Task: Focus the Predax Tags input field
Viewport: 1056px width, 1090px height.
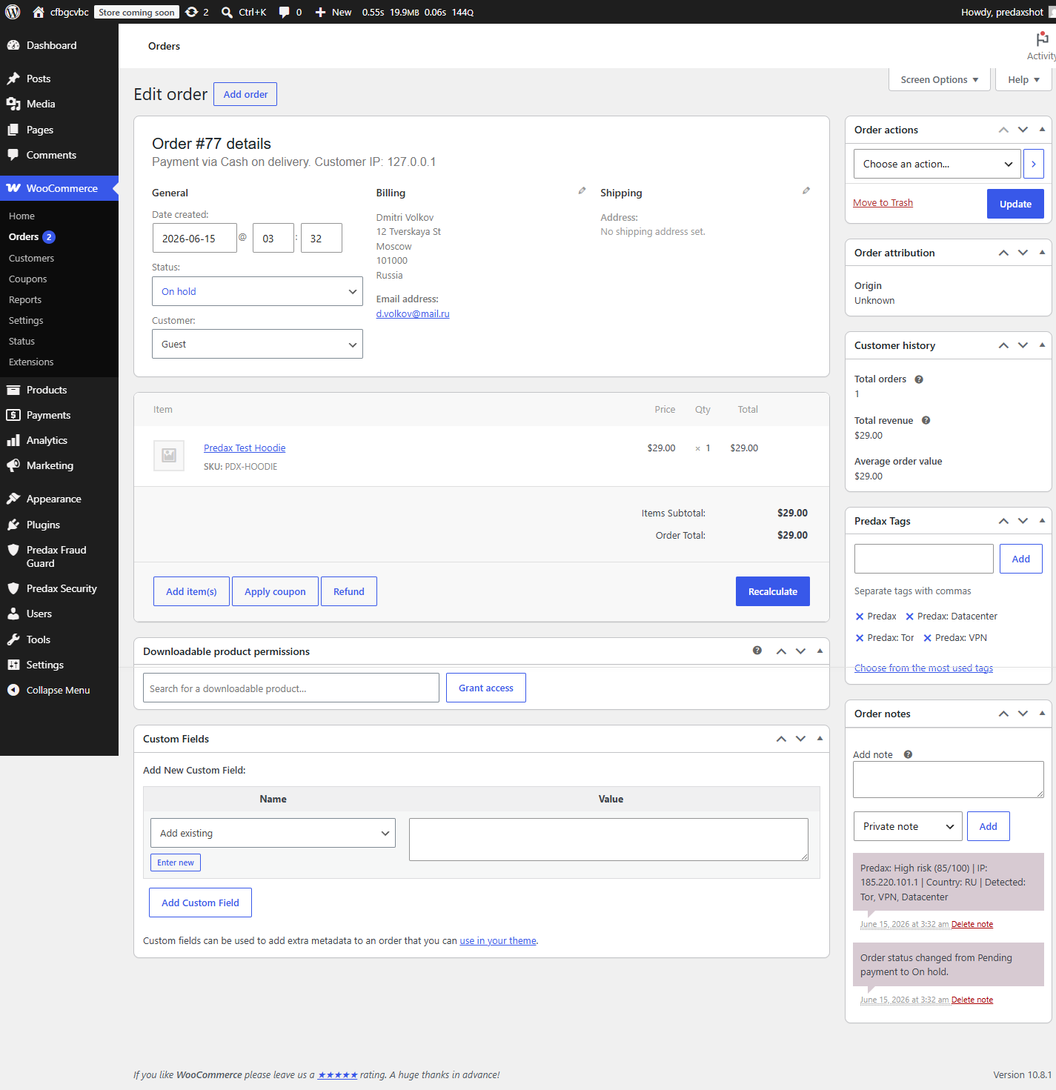Action: point(923,559)
